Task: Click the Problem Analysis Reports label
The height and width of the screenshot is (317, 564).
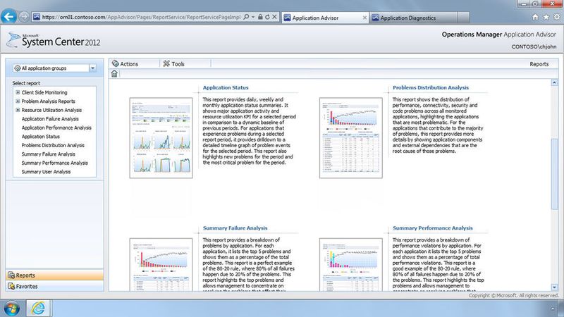Action: [x=48, y=101]
